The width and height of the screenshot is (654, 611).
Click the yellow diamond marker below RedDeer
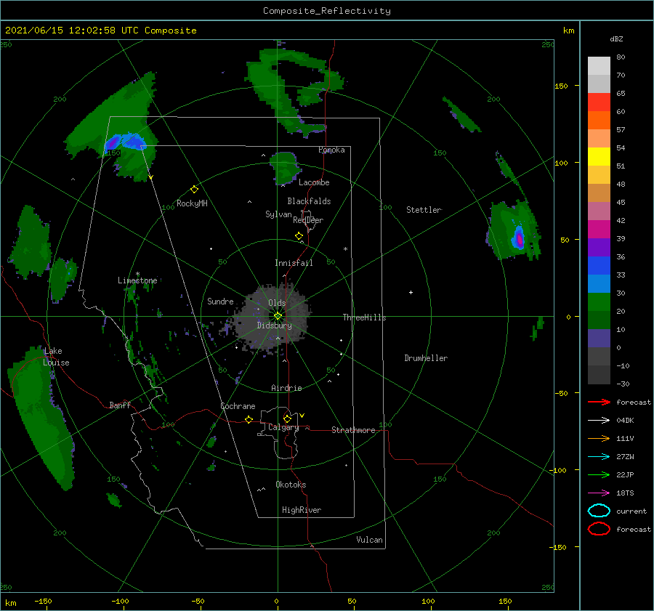[299, 235]
